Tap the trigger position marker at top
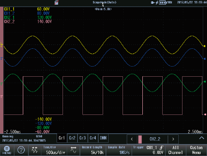207x156 pixels. point(103,5)
